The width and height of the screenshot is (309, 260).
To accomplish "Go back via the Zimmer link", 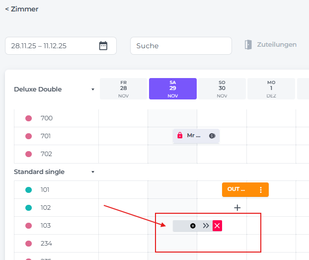I will (21, 9).
